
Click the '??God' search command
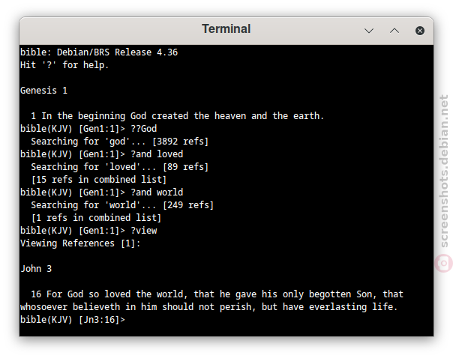click(x=143, y=129)
